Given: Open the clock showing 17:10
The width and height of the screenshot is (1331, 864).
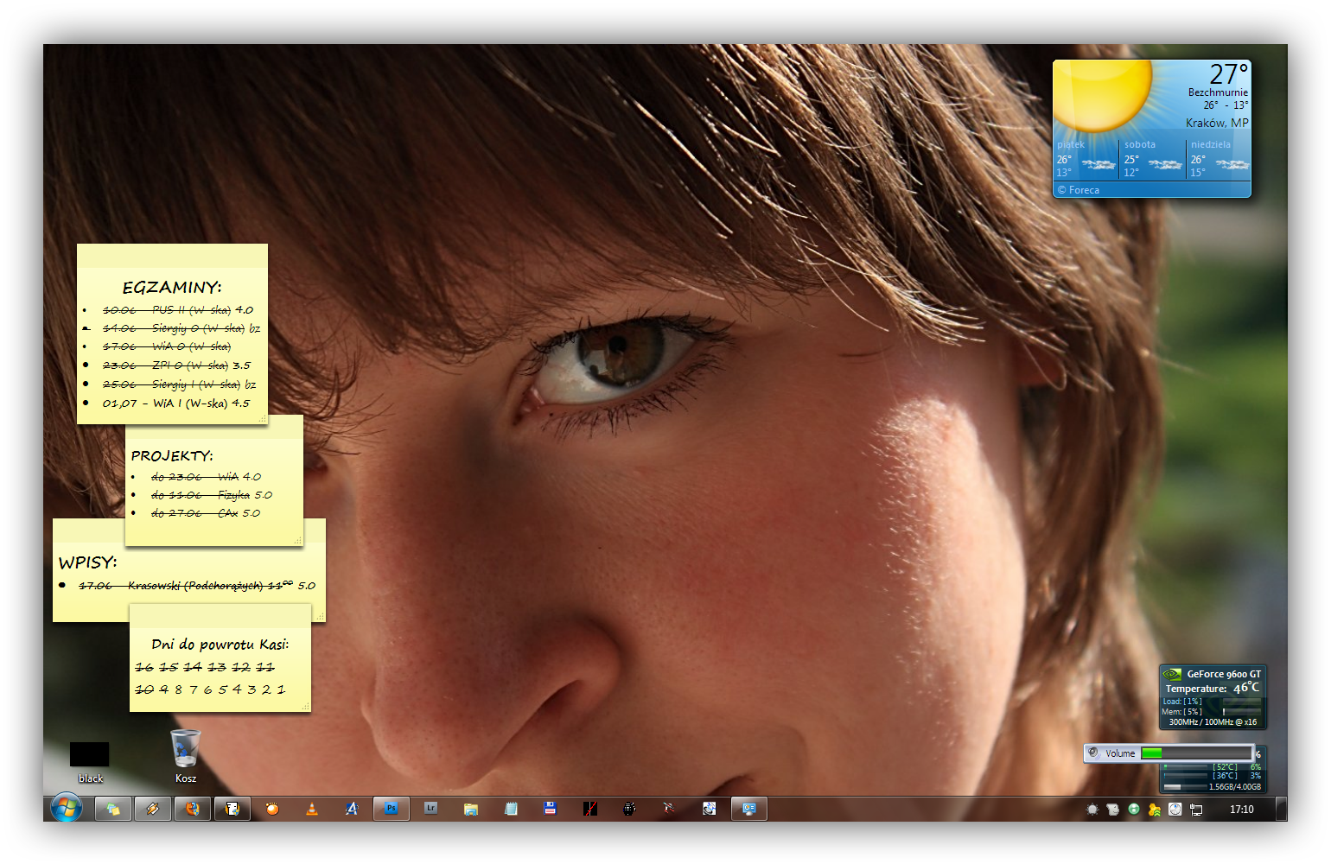Looking at the screenshot, I should pos(1241,810).
